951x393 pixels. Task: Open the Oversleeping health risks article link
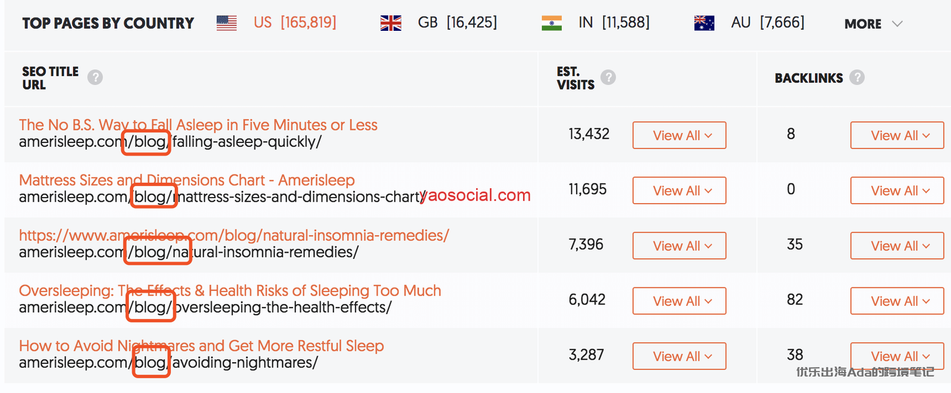[230, 290]
